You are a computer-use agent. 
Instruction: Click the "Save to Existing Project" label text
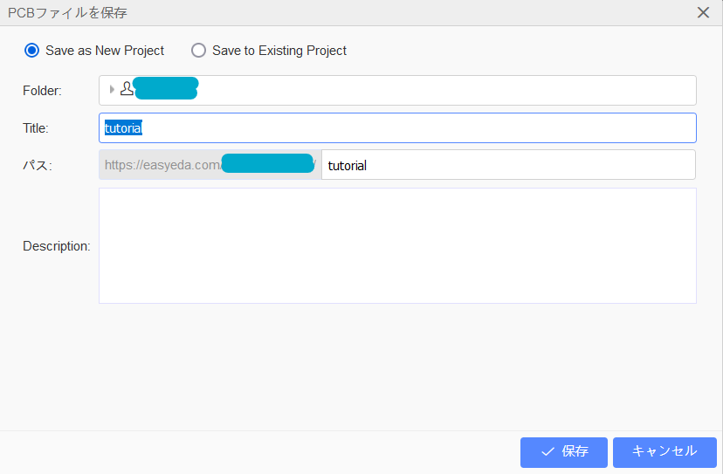(279, 51)
